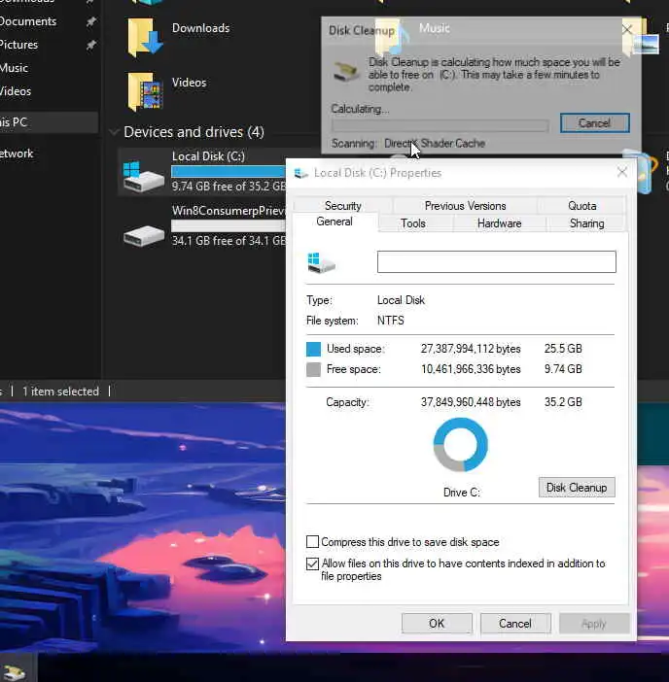Click the Properties title bar drive icon
Viewport: 669px width, 682px height.
pyautogui.click(x=300, y=173)
